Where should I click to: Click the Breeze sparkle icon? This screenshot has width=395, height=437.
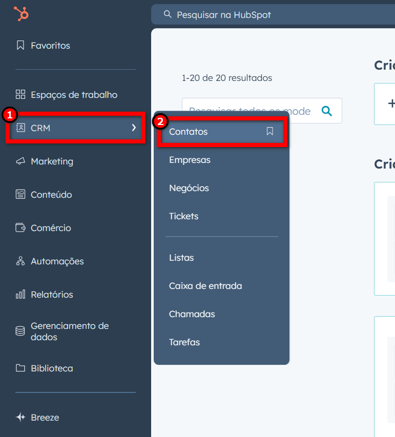pyautogui.click(x=20, y=418)
